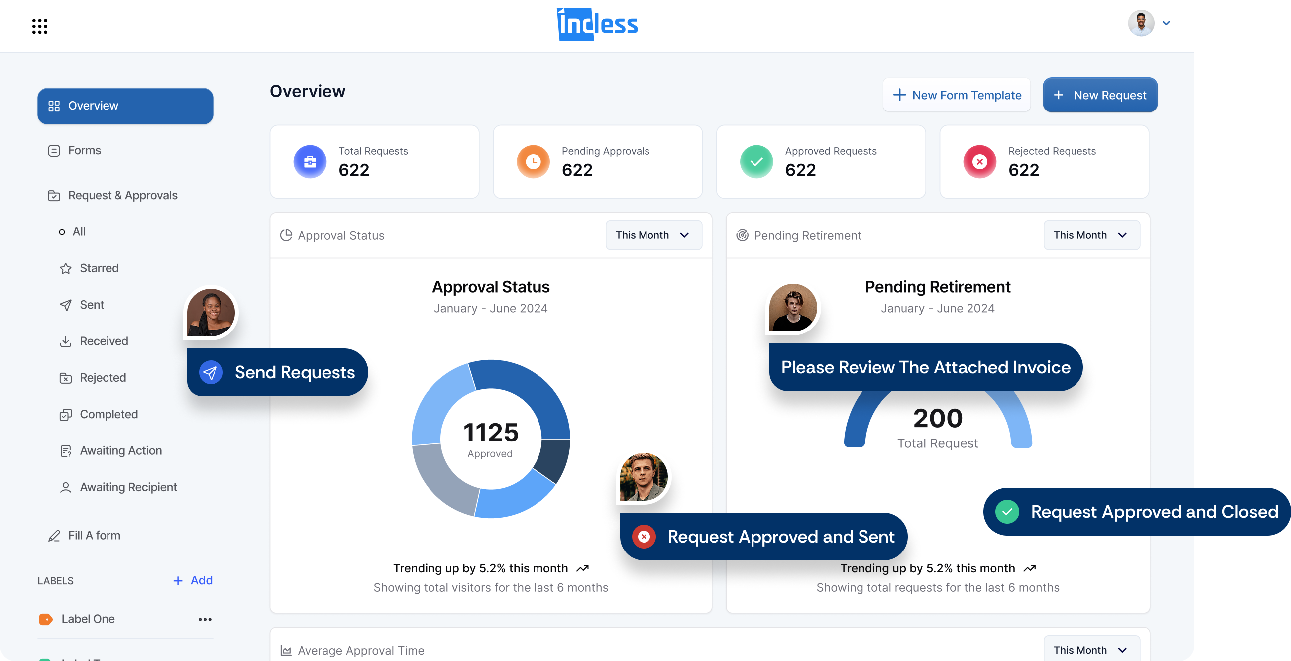Click the New Request button
This screenshot has width=1291, height=661.
point(1099,95)
